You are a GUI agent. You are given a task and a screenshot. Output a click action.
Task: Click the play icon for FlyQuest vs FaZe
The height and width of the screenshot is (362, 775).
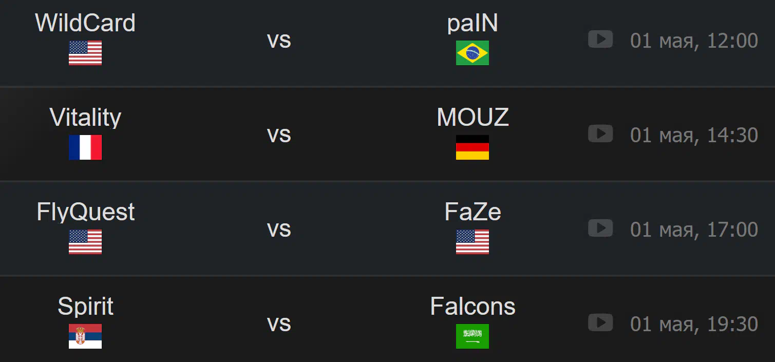[x=600, y=228]
